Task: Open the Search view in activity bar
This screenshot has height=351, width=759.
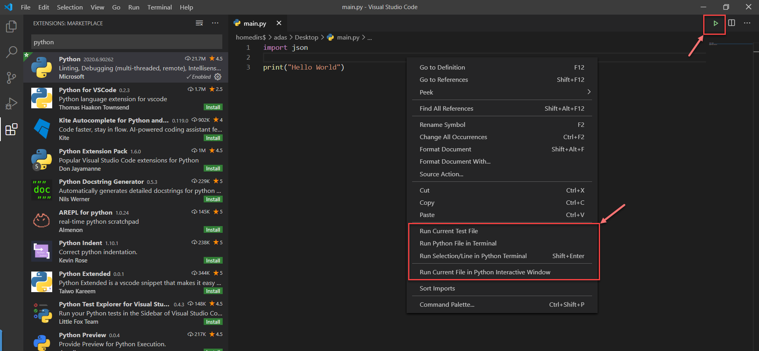Action: [x=11, y=52]
